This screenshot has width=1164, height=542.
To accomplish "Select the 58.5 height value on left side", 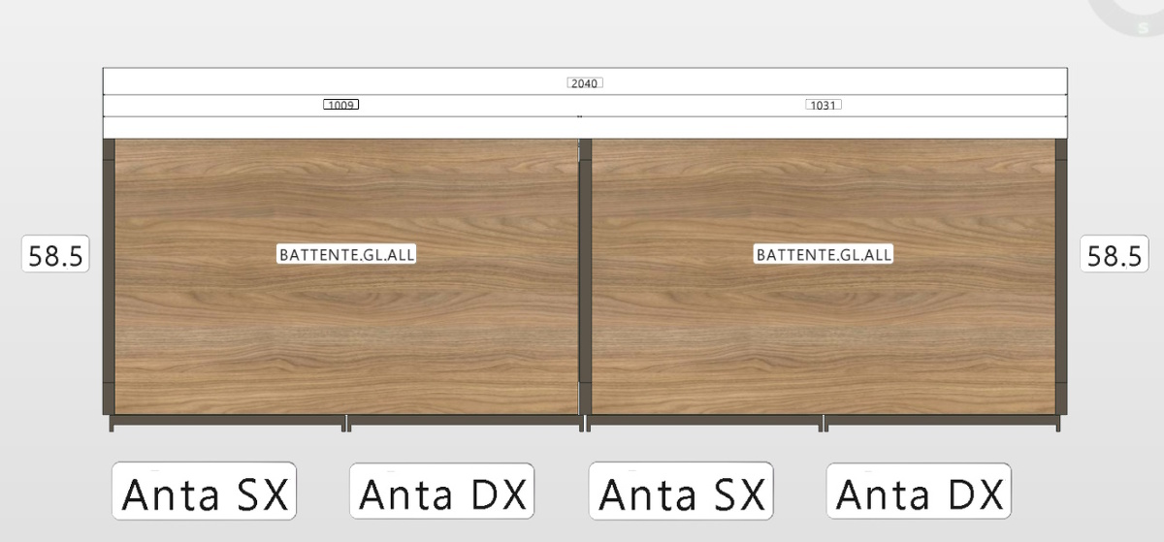I will tap(55, 256).
